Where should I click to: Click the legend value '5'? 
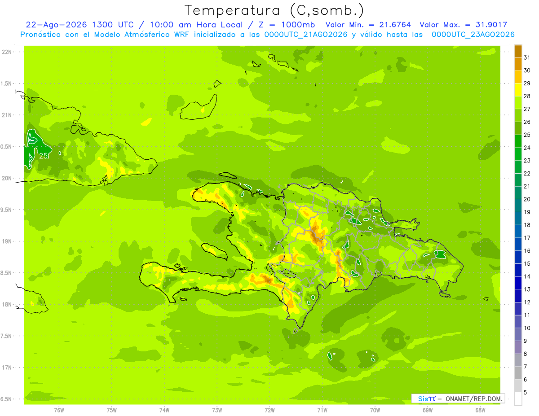coord(526,393)
